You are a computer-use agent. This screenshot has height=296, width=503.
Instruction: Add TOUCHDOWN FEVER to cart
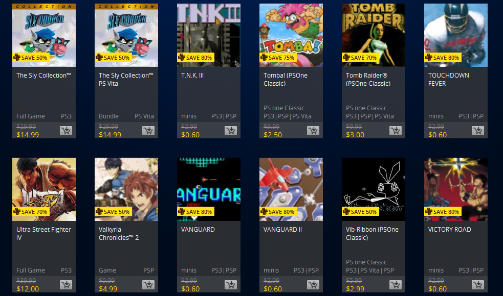pyautogui.click(x=477, y=131)
